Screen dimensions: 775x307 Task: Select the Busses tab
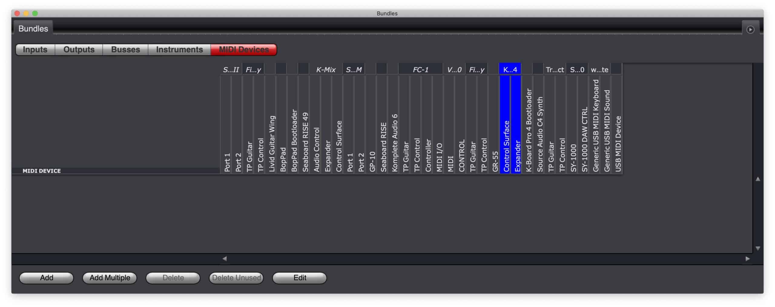coord(125,49)
